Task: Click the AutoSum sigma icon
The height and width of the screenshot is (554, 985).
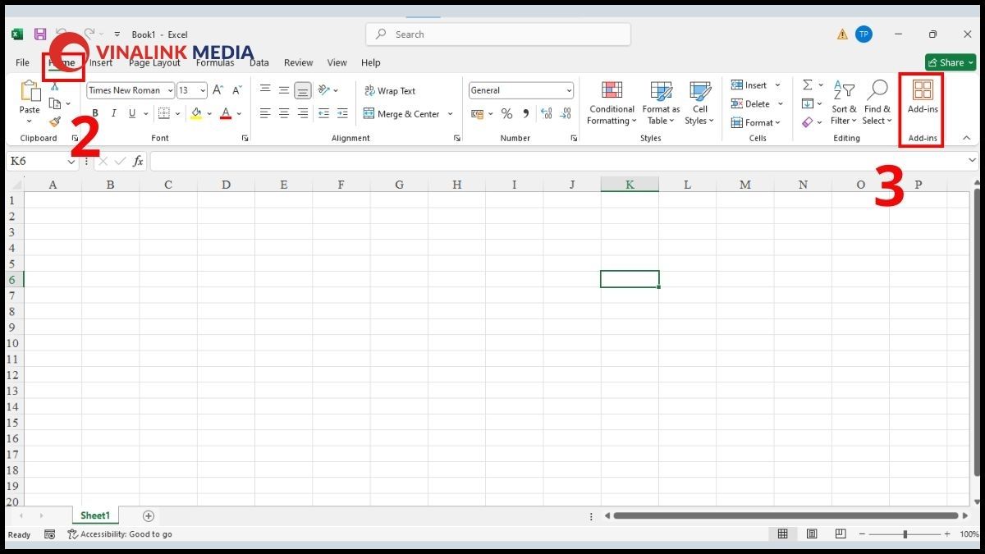Action: (807, 85)
